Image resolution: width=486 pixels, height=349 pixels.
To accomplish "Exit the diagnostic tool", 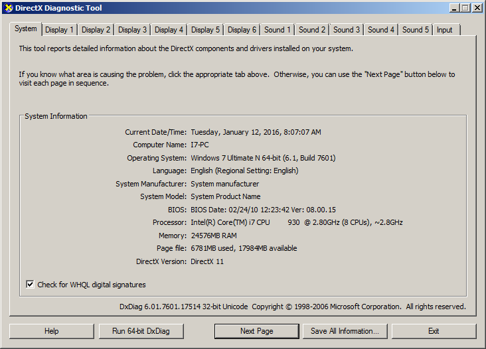I will (434, 331).
